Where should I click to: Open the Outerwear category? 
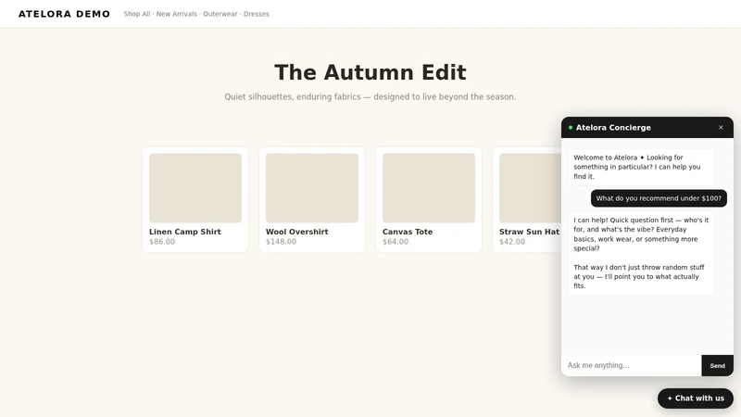point(220,14)
